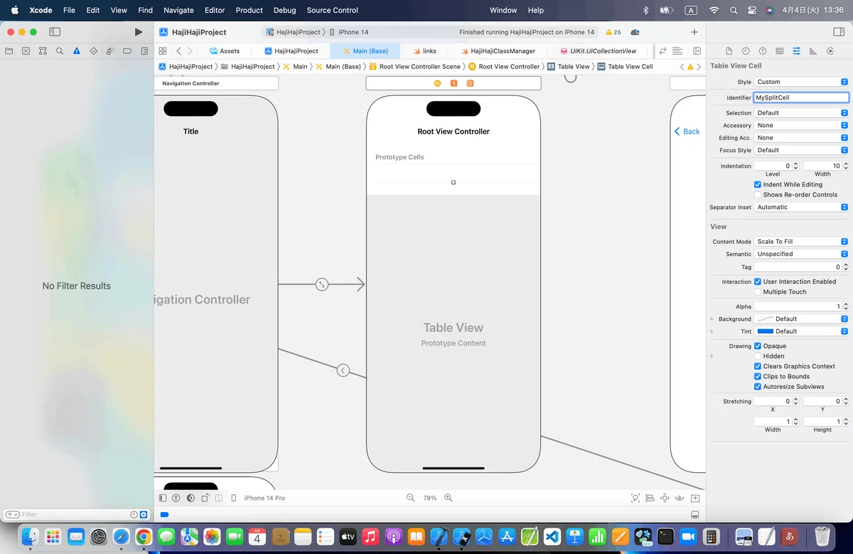The image size is (853, 554).
Task: Open the Source Control navigator
Action: (x=26, y=51)
